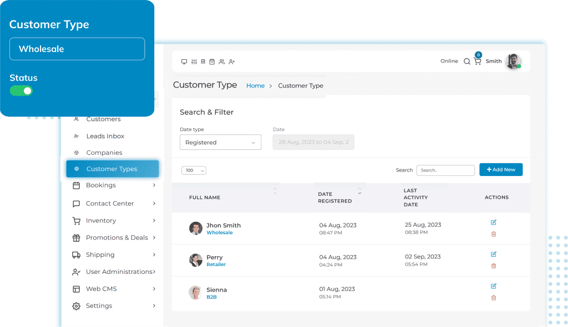
Task: Disable the Status toggle in Customer Type card
Action: (x=21, y=90)
